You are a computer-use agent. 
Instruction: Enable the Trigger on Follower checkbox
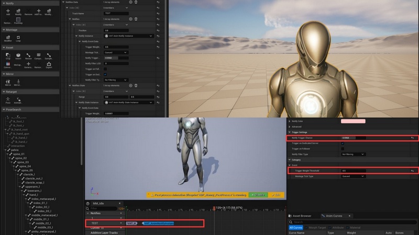click(x=343, y=148)
